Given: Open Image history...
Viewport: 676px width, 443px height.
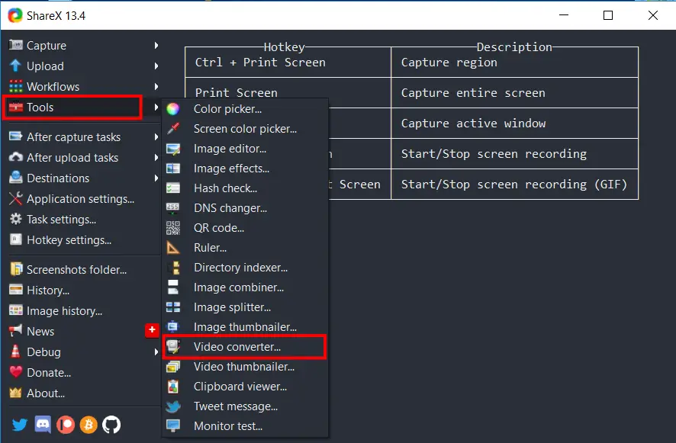Looking at the screenshot, I should coord(84,311).
